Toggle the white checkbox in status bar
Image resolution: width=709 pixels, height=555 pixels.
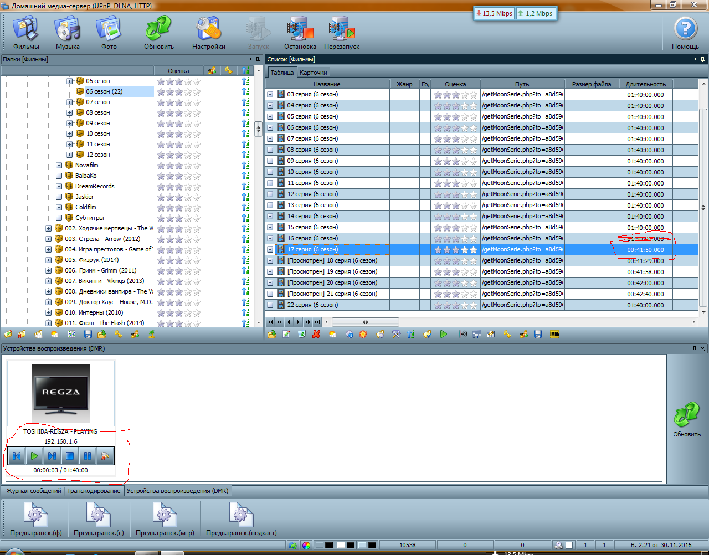pos(569,545)
